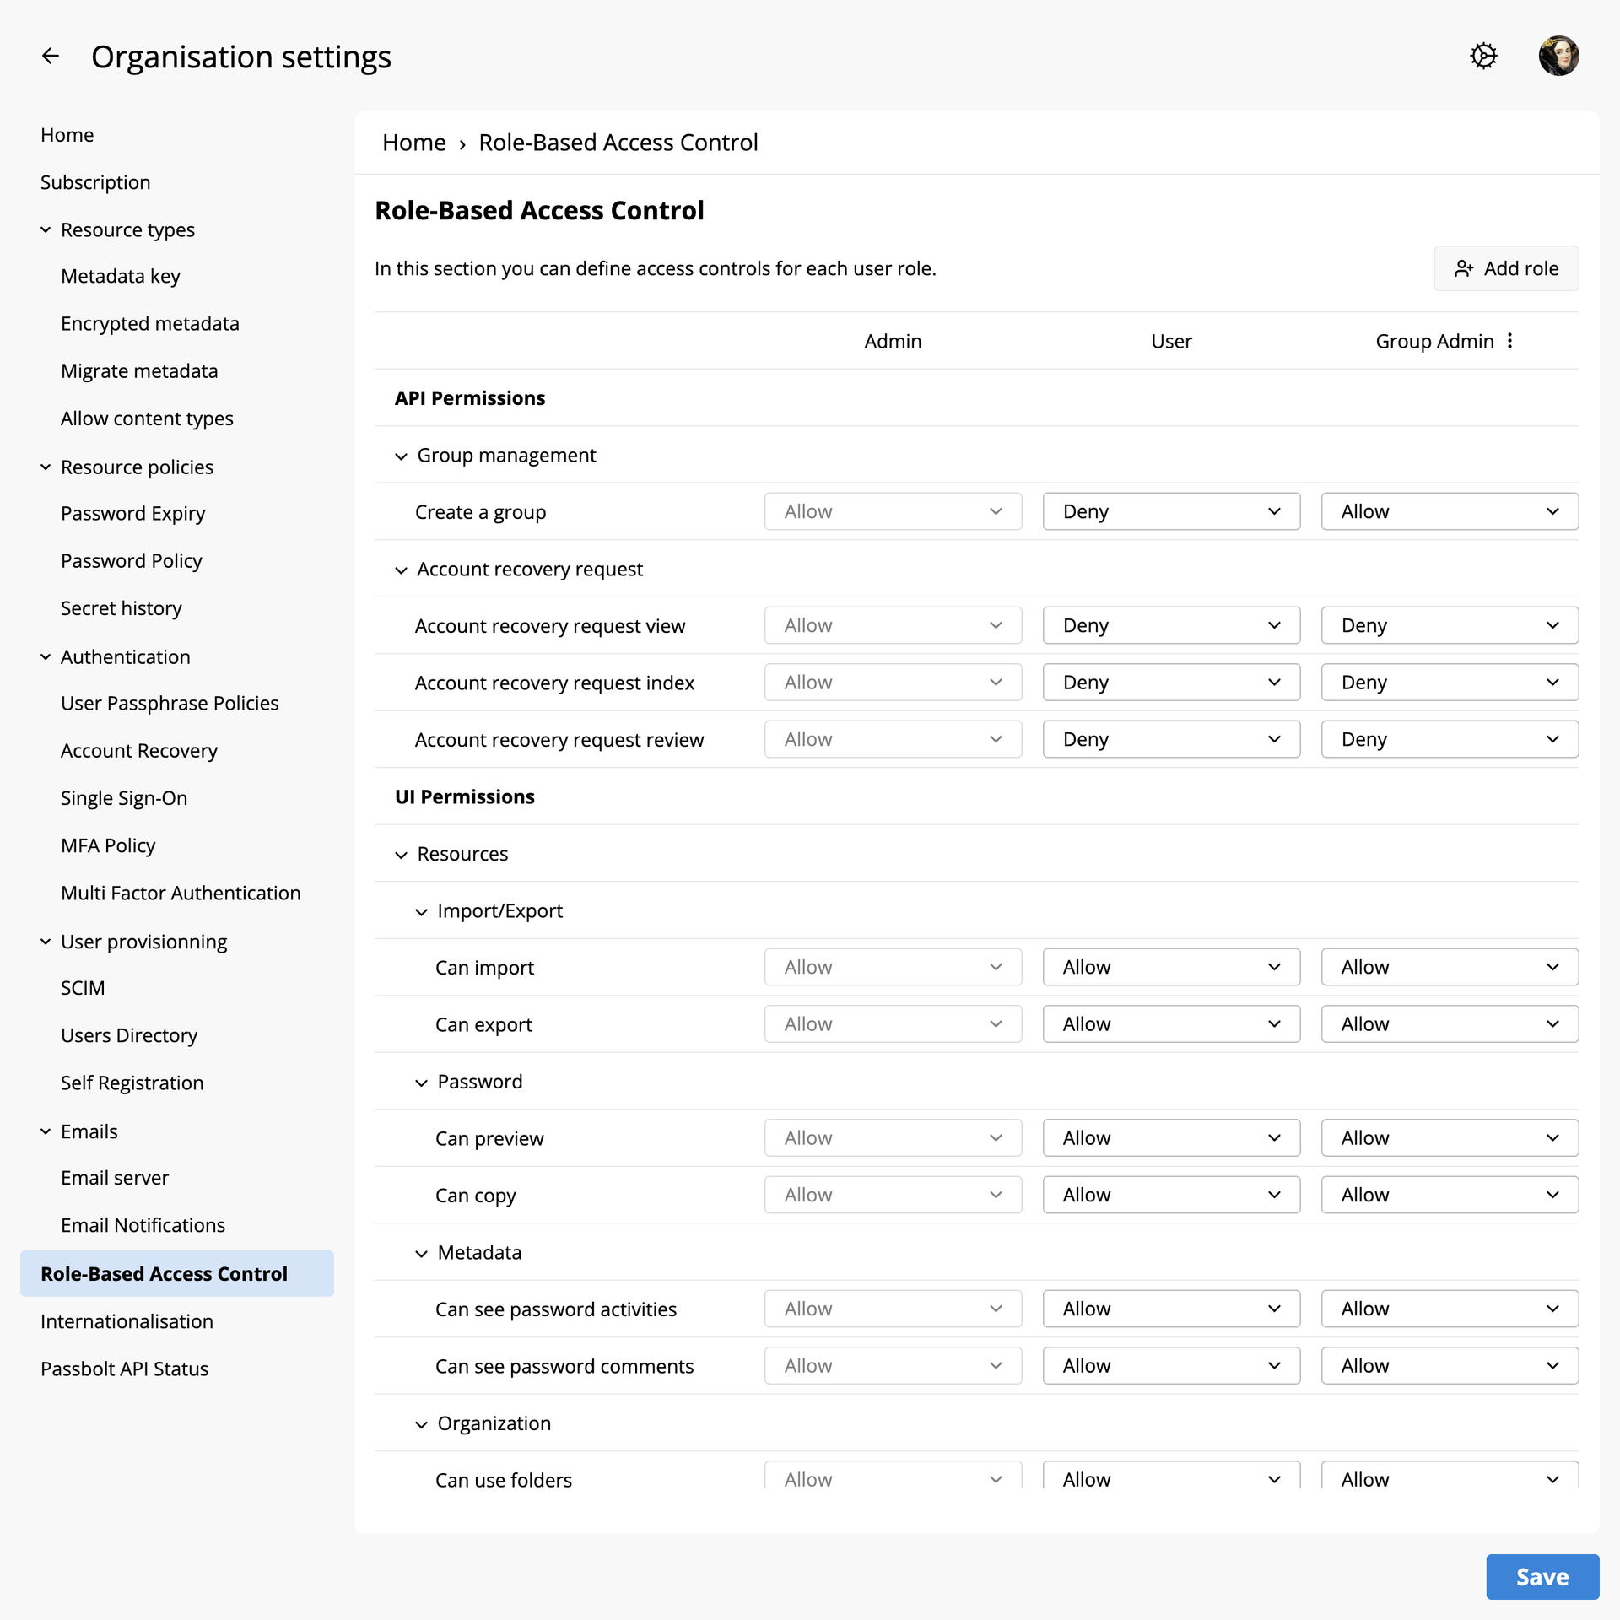Viewport: 1620px width, 1620px height.
Task: Click Home in the breadcrumb
Action: coord(413,143)
